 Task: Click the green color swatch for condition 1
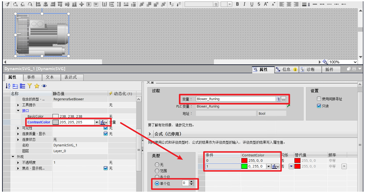[x=244, y=167]
